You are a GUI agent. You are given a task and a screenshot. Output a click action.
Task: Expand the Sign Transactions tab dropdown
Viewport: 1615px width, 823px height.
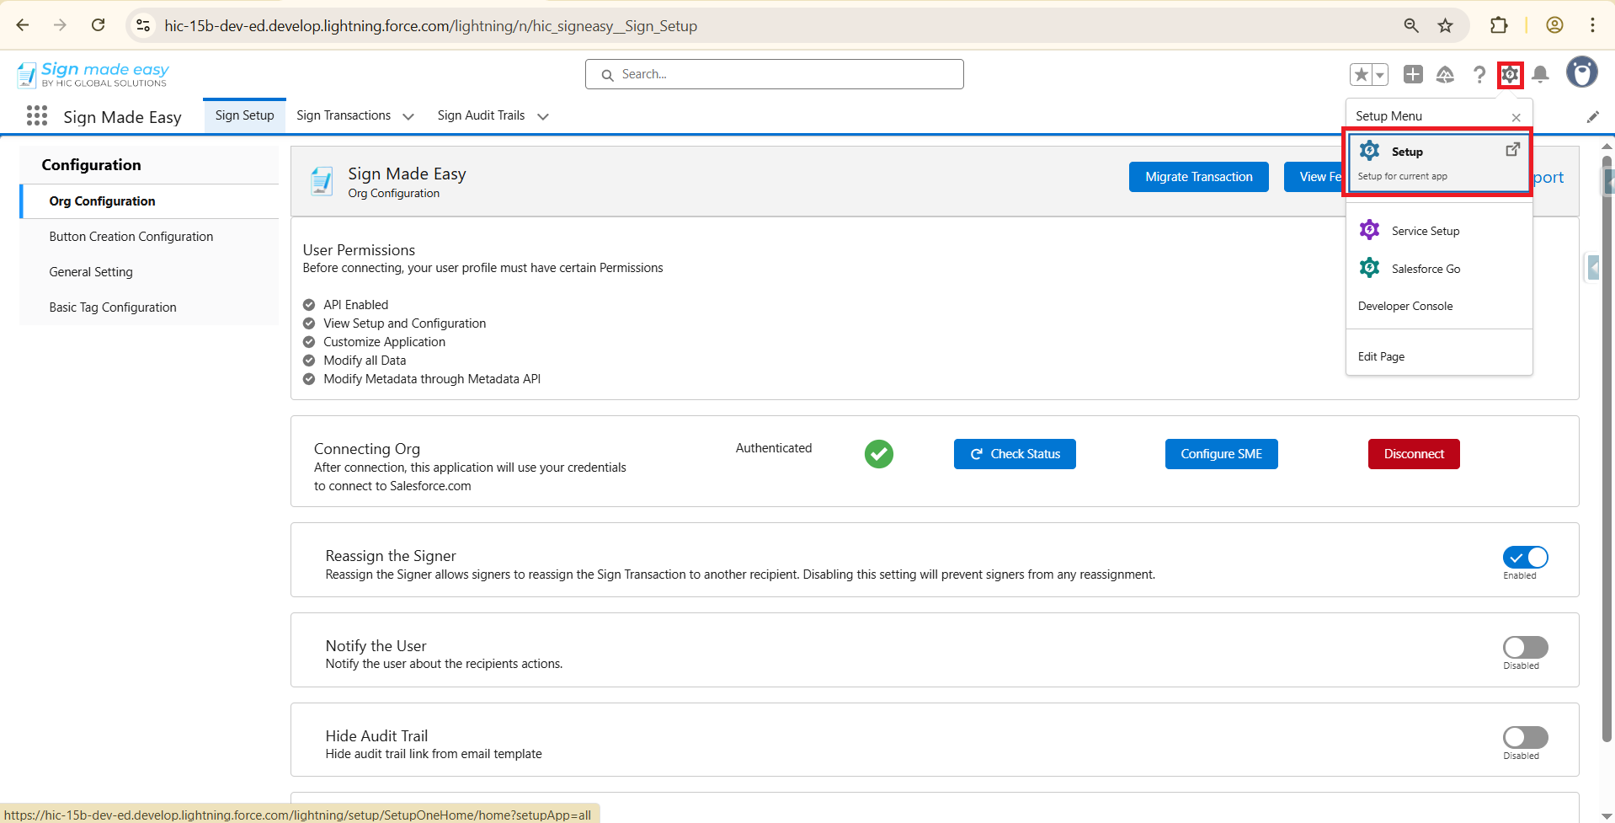click(x=408, y=117)
